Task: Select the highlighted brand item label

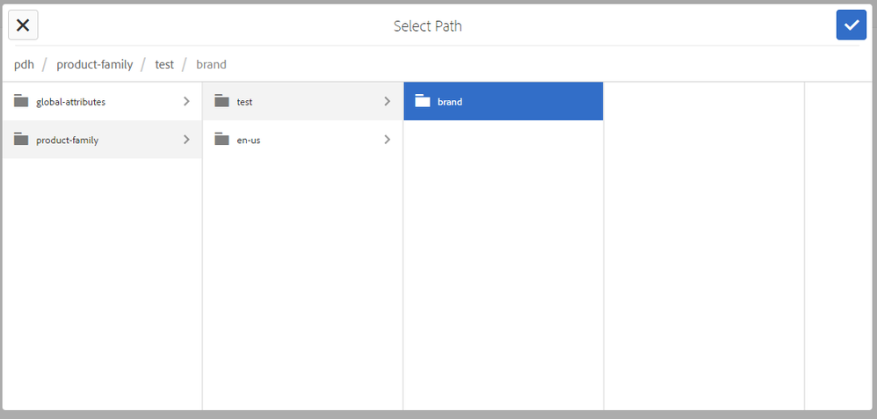Action: pyautogui.click(x=450, y=102)
